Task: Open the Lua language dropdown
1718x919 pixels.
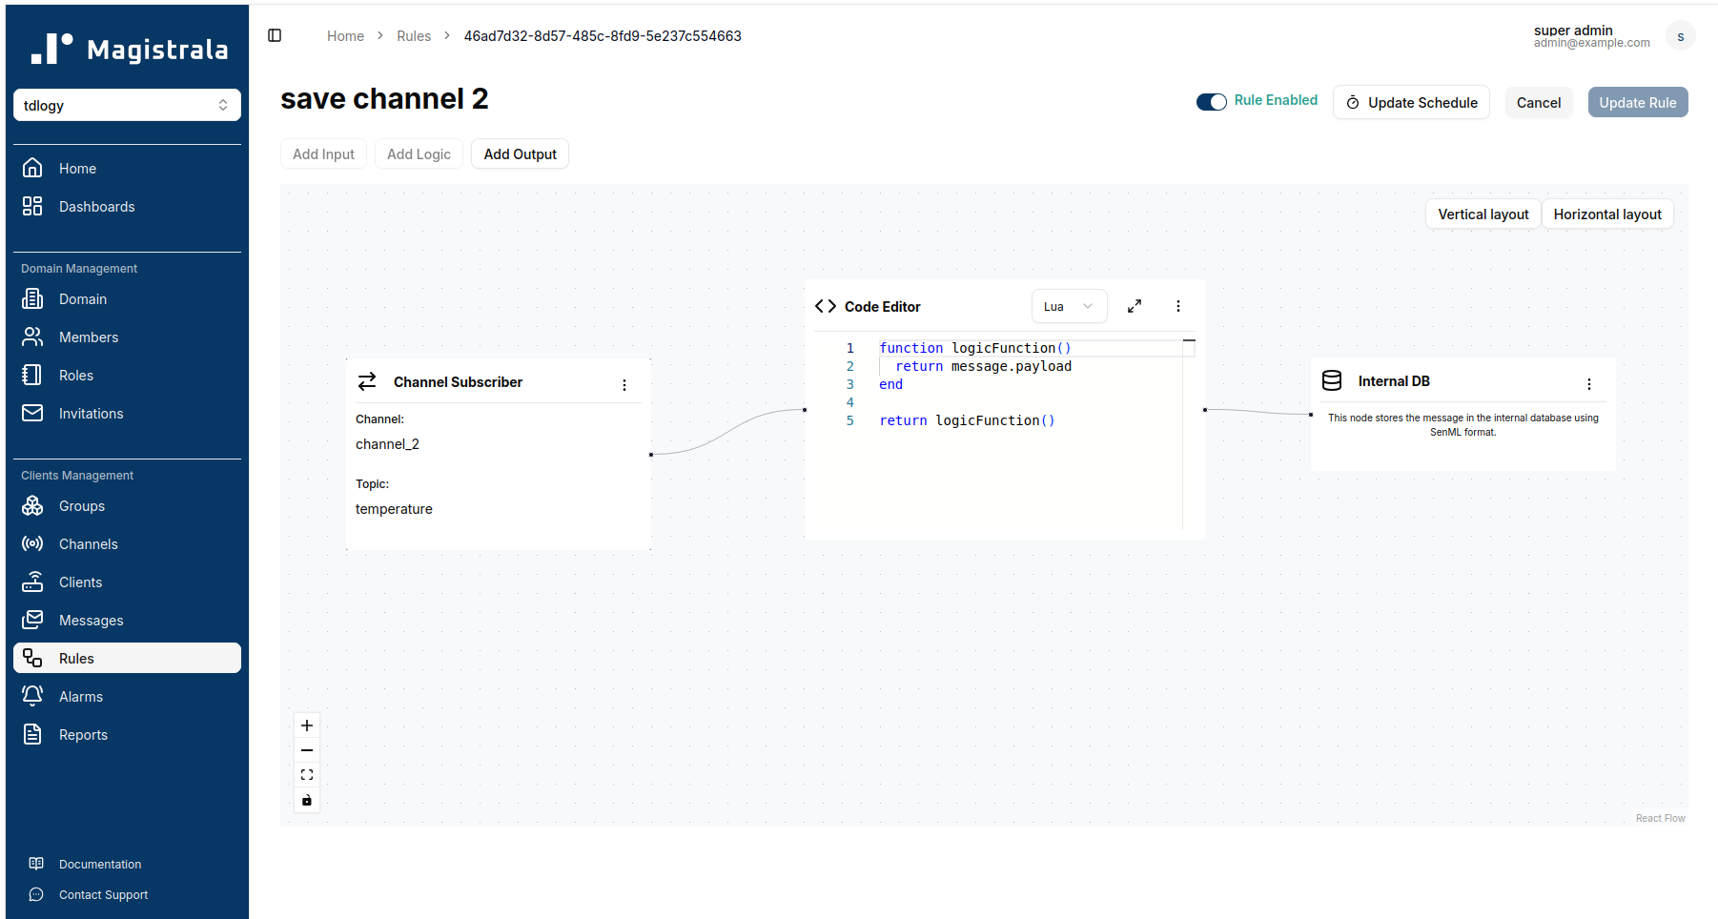Action: pos(1069,306)
